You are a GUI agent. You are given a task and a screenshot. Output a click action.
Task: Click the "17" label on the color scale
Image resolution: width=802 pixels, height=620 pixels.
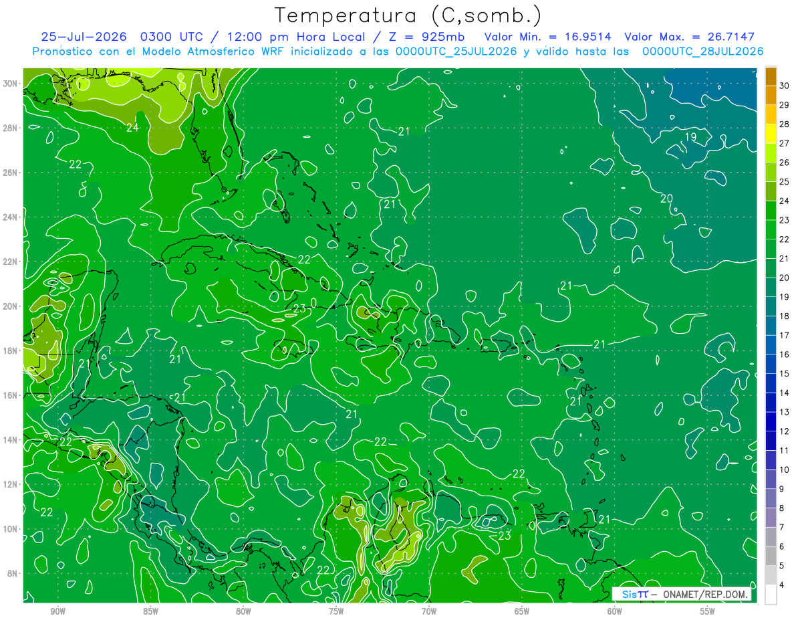785,335
